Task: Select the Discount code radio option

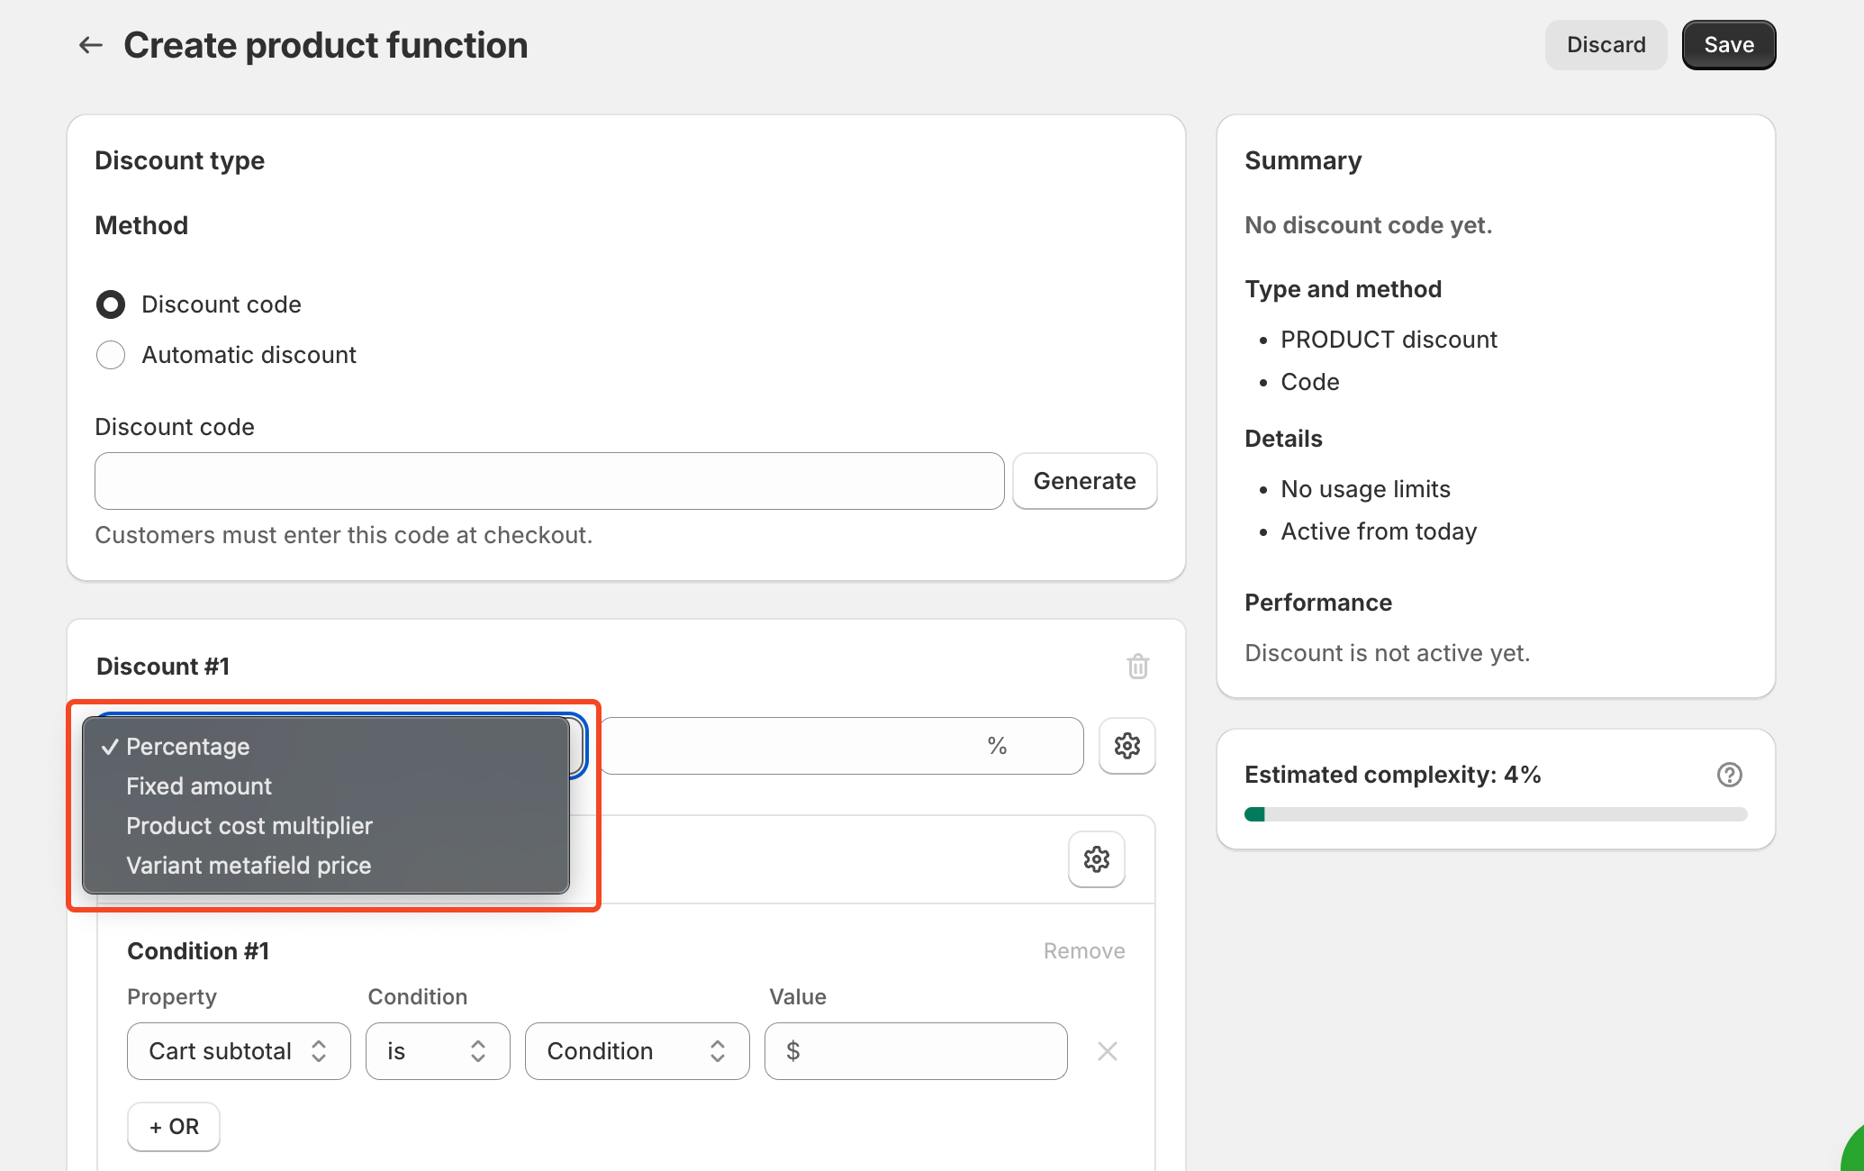Action: click(x=111, y=304)
